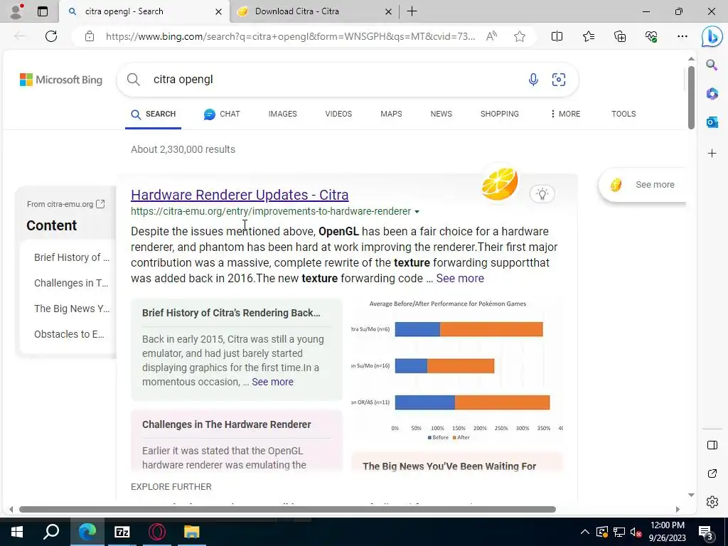Open Outlook sidebar icon

pyautogui.click(x=712, y=122)
